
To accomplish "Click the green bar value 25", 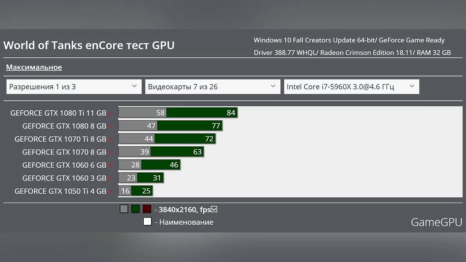I will (x=146, y=191).
